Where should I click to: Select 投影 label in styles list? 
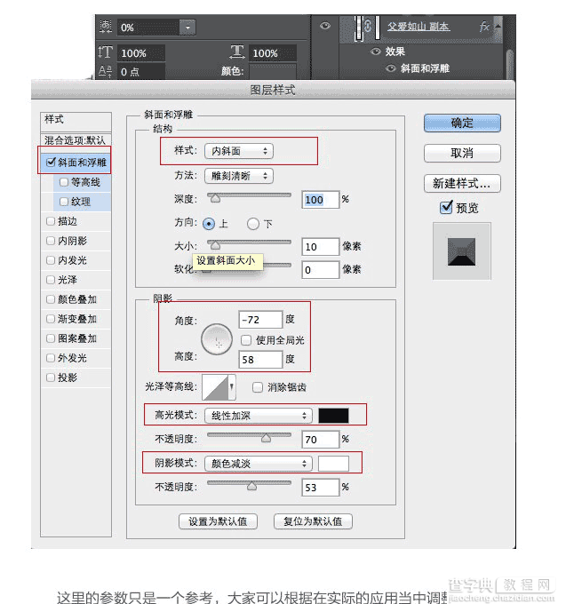(68, 377)
